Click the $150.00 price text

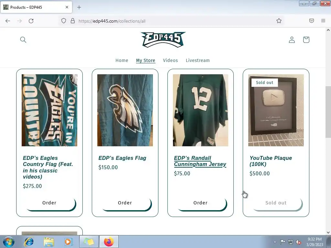(108, 167)
